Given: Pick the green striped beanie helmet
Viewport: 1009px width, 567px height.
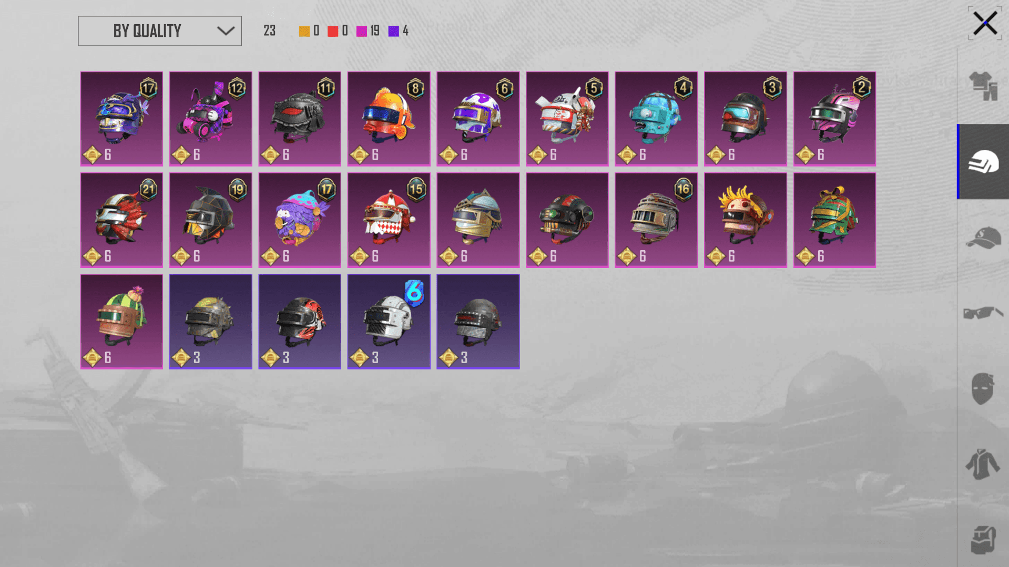Looking at the screenshot, I should [x=121, y=322].
